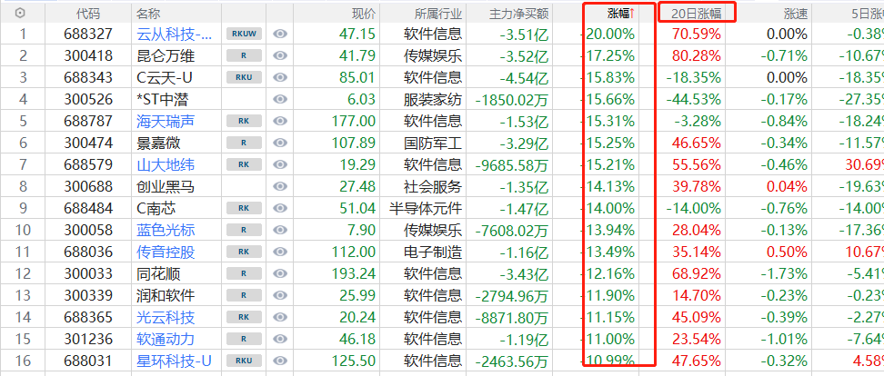Click the -1850.02万 net buy cell
884x376 pixels.
[512, 100]
